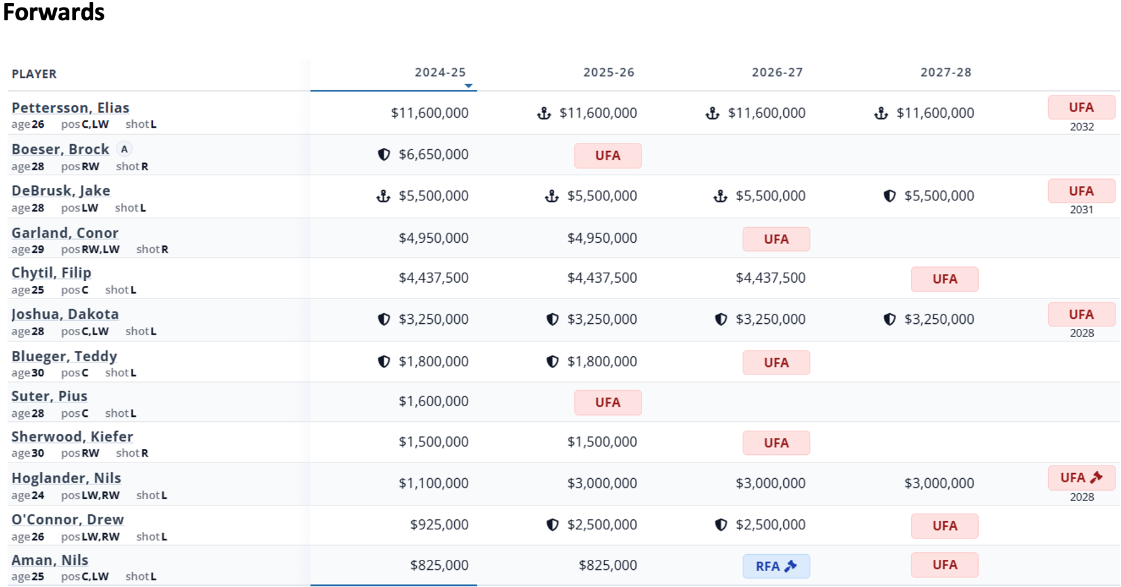Viewport: 1121px width, 587px height.
Task: Click shield icon beside Blueger's 2024-25 salary
Action: 383,362
